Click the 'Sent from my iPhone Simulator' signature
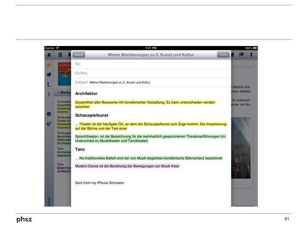Screen dimensions: 306x230 [100, 183]
